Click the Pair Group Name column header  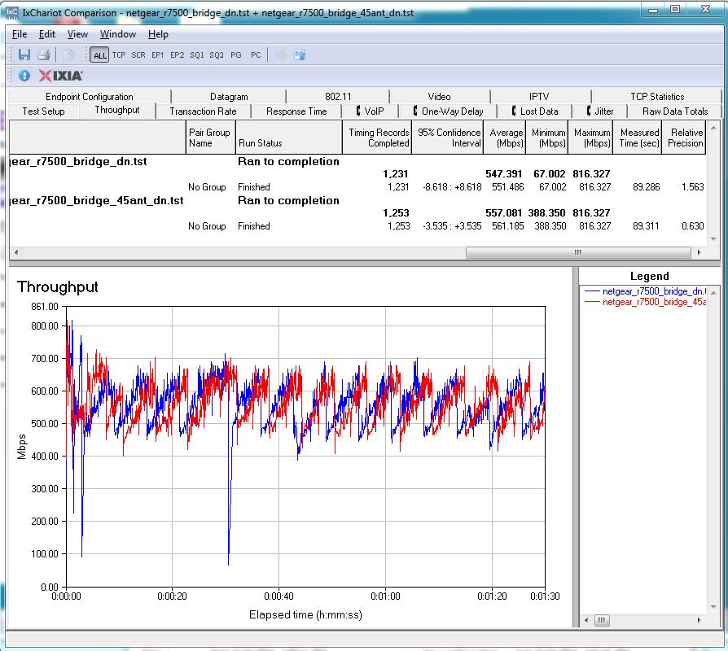click(x=210, y=138)
